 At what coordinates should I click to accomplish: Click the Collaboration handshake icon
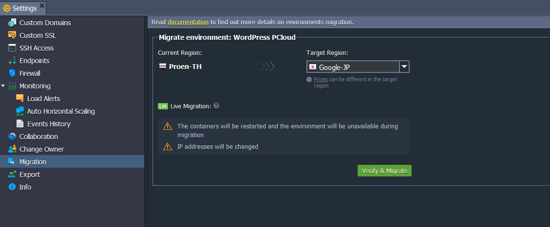point(12,137)
